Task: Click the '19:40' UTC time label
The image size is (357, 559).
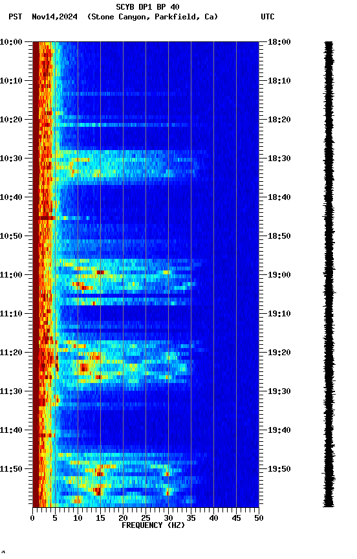Action: pos(279,430)
